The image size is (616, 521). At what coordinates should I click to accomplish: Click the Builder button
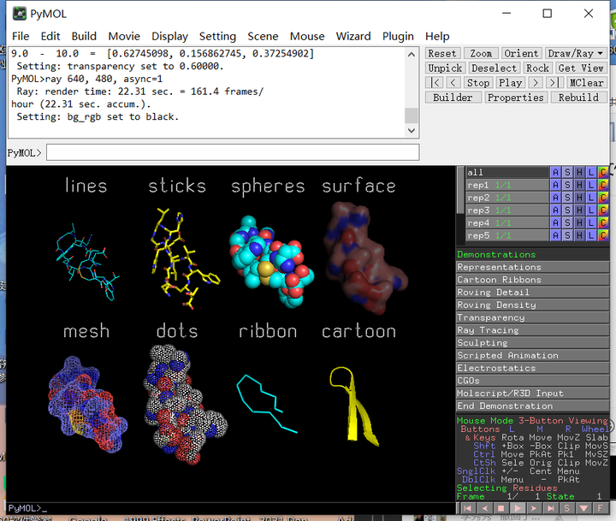pyautogui.click(x=453, y=98)
